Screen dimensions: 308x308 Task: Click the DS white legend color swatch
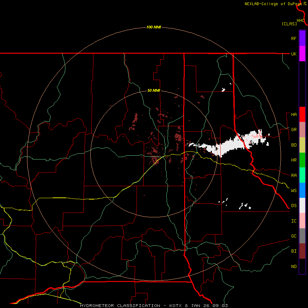point(302,205)
